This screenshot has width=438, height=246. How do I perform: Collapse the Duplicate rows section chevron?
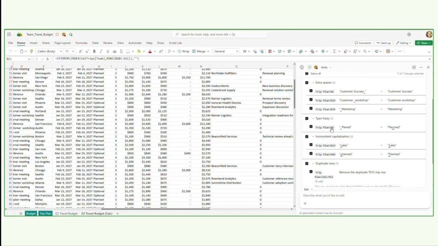(x=313, y=164)
